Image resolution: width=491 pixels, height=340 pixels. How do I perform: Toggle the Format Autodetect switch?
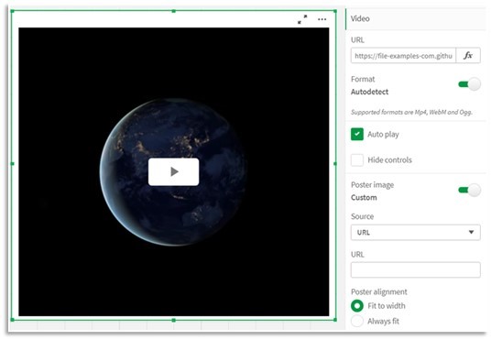coord(469,84)
